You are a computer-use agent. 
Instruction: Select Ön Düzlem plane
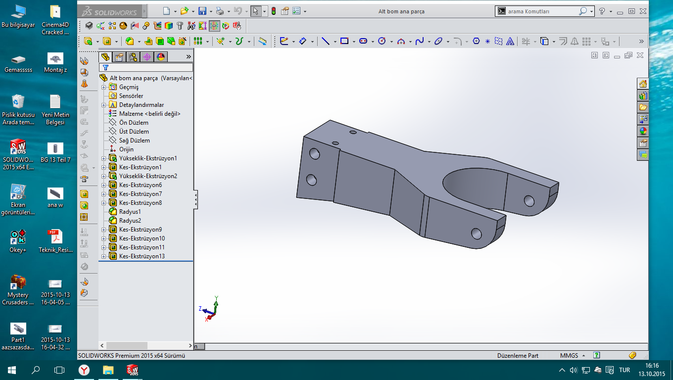coord(134,123)
